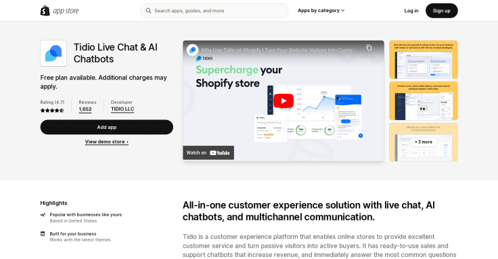This screenshot has height=259, width=498.
Task: Click the Add app button
Action: point(107,127)
